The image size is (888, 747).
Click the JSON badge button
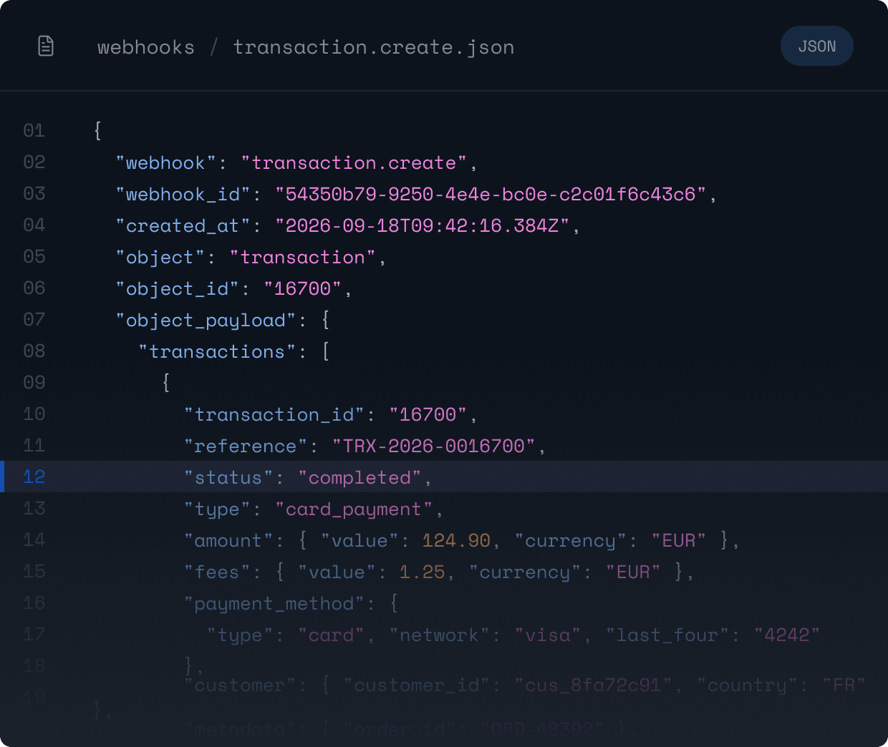817,46
